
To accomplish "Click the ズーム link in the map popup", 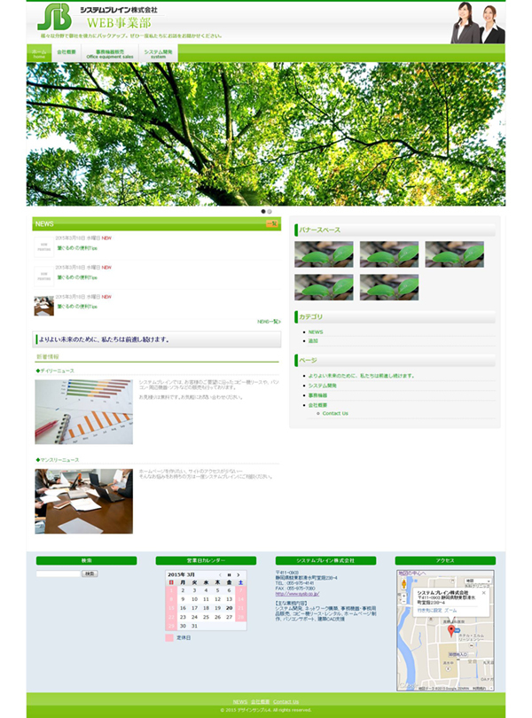I will [x=450, y=611].
